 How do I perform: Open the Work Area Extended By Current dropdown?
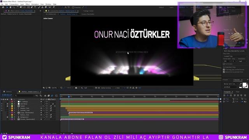(235, 51)
